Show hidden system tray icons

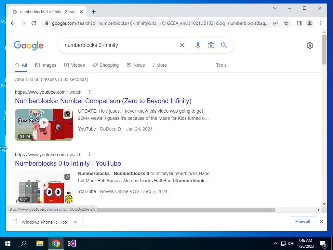coord(275,243)
